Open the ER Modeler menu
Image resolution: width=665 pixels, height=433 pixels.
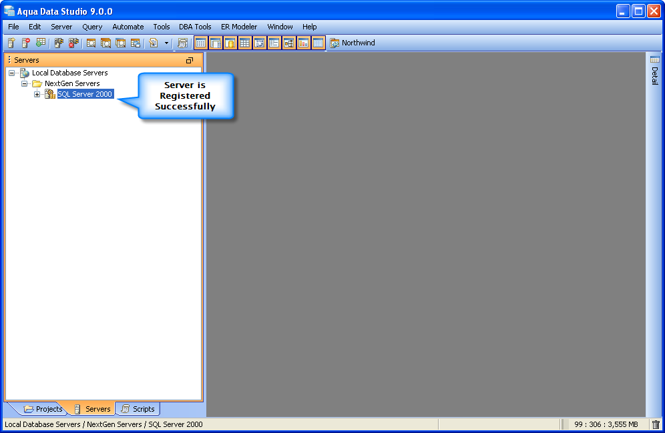[239, 27]
